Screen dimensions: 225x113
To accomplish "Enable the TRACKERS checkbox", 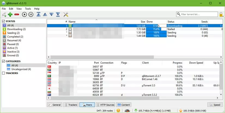I will click(x=4, y=73).
